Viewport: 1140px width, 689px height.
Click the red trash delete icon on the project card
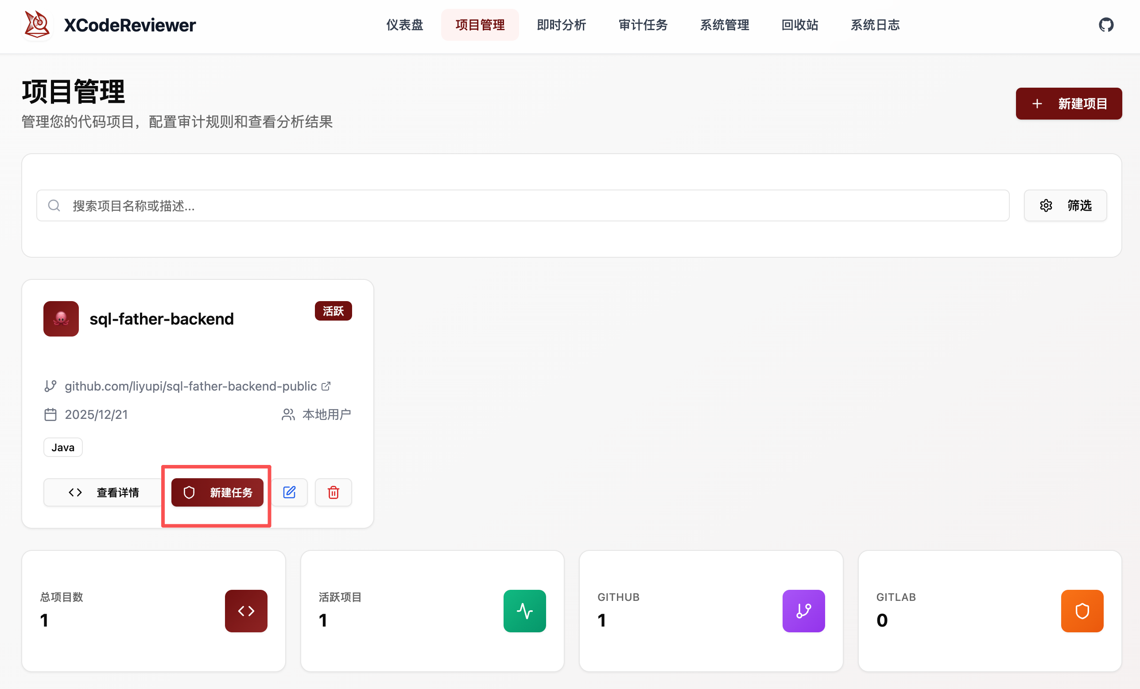333,492
